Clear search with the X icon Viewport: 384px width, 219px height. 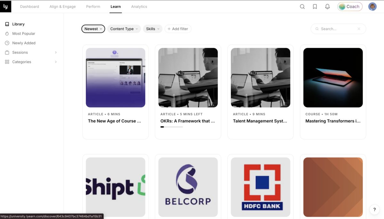point(359,29)
